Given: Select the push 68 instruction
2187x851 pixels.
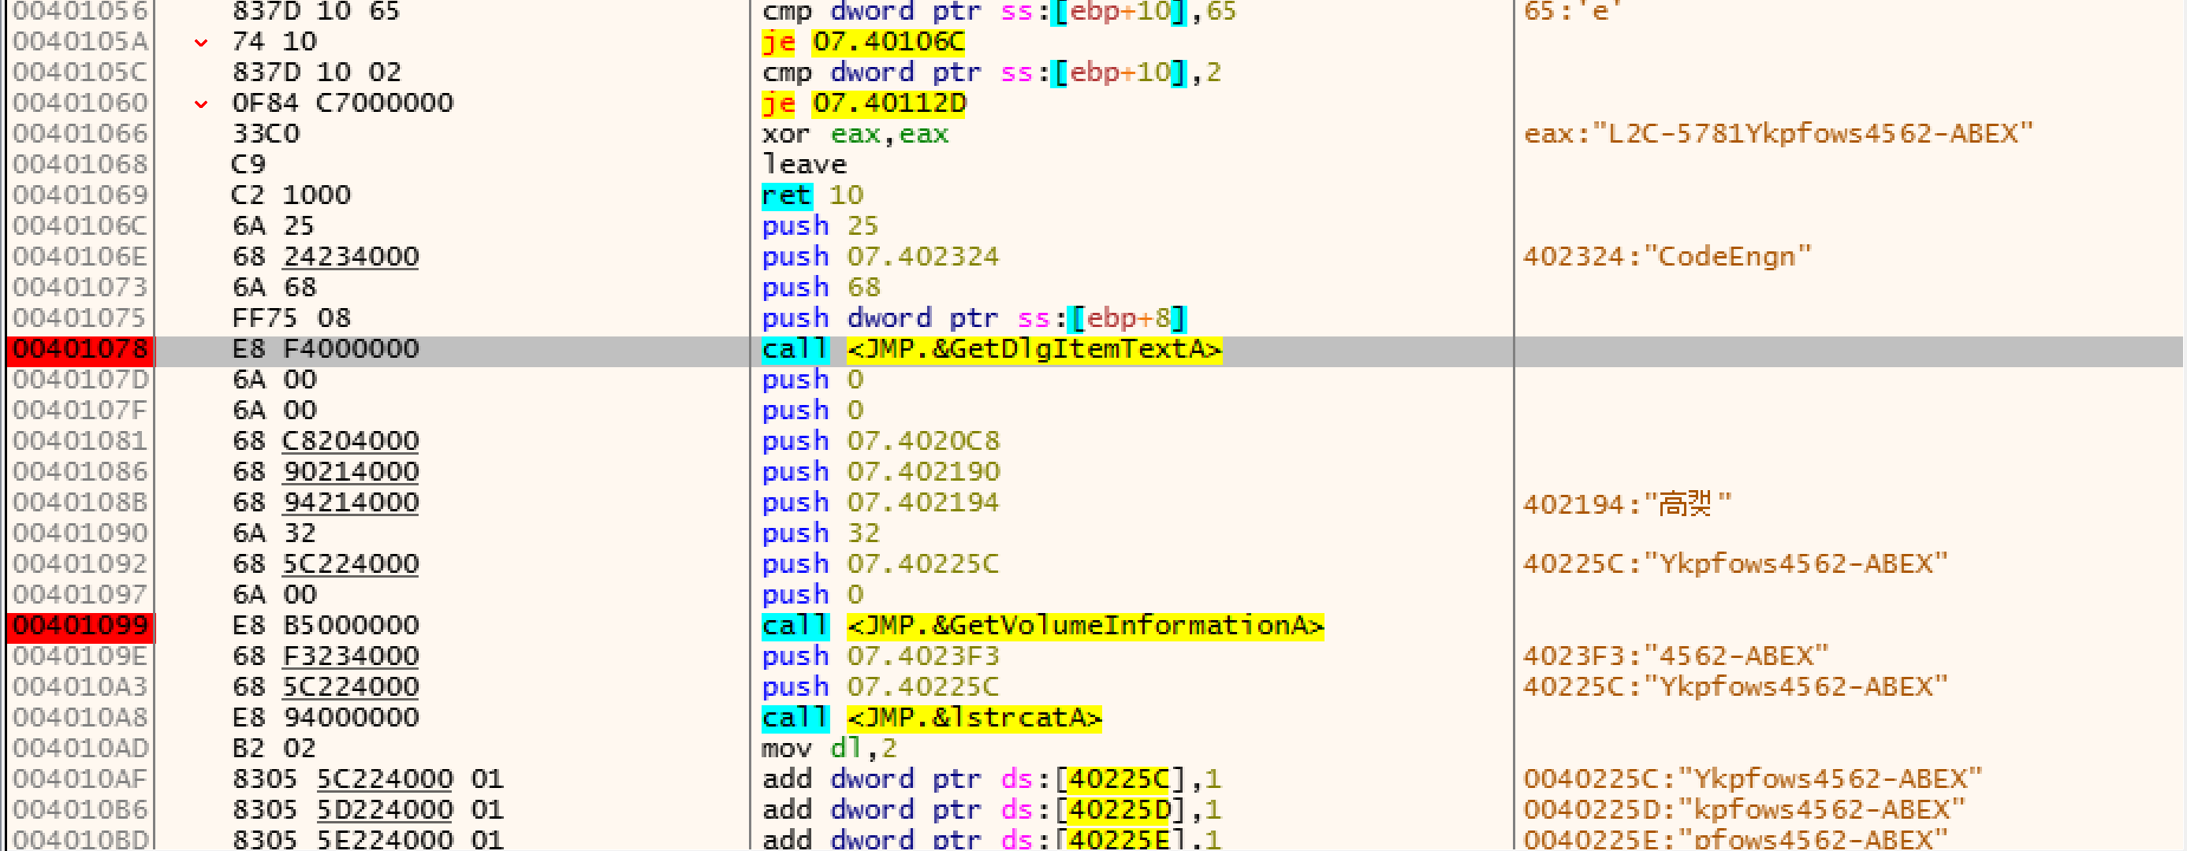Looking at the screenshot, I should pyautogui.click(x=820, y=287).
